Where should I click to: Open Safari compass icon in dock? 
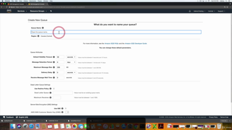point(32,126)
